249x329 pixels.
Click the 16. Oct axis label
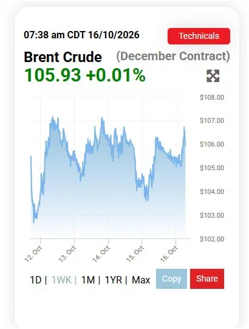pos(169,254)
